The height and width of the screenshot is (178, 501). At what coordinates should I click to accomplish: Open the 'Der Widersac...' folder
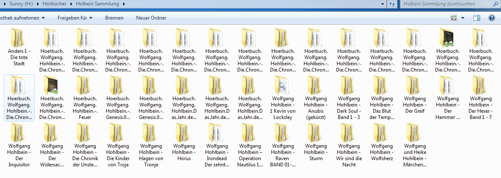coord(52,146)
